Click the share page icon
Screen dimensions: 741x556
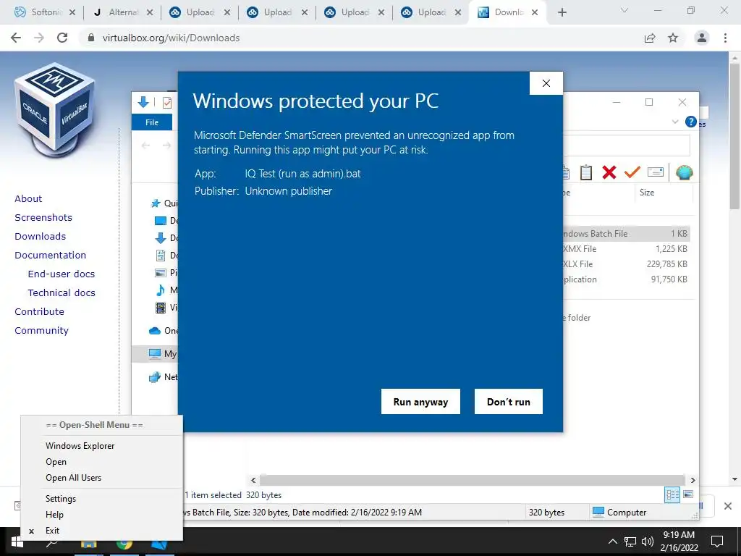pyautogui.click(x=650, y=38)
